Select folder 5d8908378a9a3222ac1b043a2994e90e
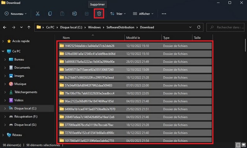 point(135,62)
